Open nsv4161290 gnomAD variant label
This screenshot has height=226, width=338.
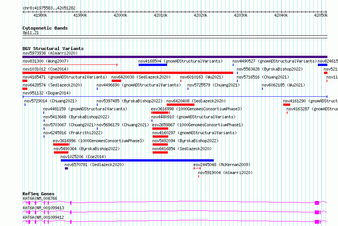click(x=310, y=101)
